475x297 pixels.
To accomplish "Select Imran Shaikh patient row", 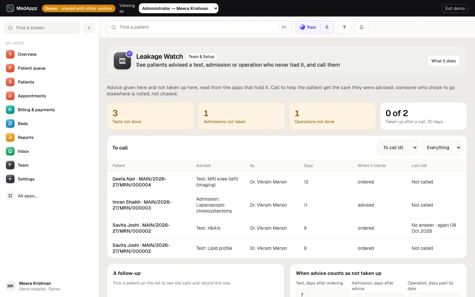I will pyautogui.click(x=287, y=205).
